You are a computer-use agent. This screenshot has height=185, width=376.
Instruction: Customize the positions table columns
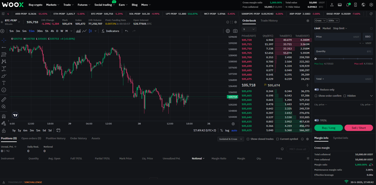tap(308, 159)
